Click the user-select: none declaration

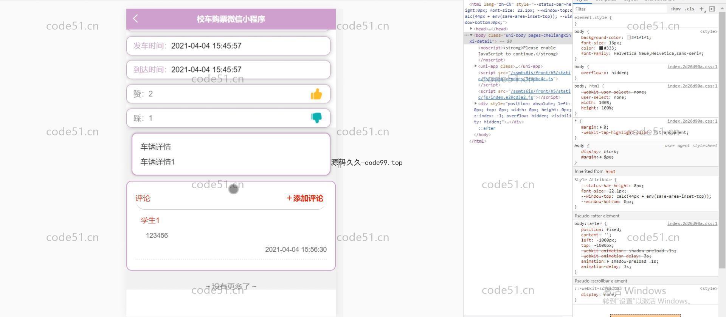[603, 97]
